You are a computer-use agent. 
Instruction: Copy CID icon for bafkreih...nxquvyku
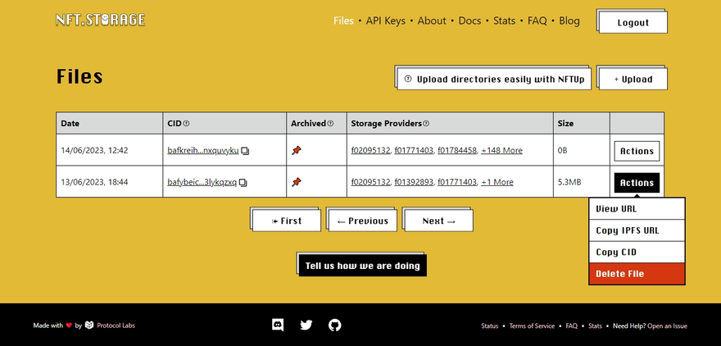(245, 151)
